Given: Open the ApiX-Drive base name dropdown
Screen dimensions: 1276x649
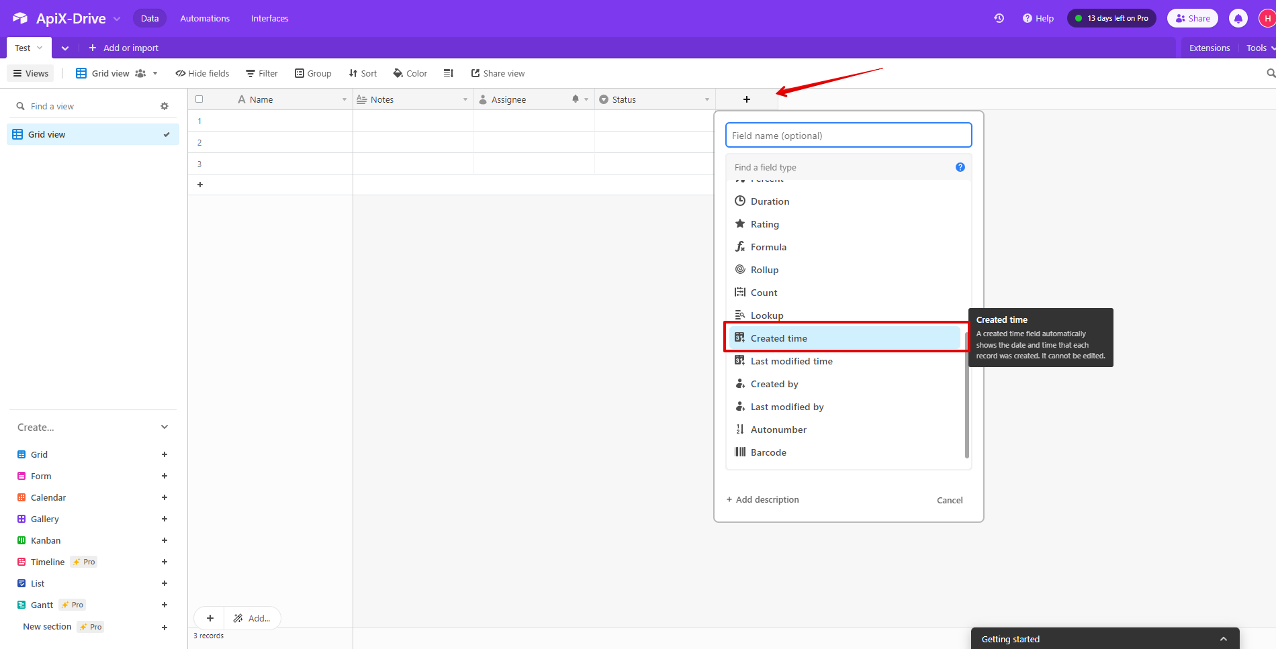Looking at the screenshot, I should pyautogui.click(x=118, y=19).
